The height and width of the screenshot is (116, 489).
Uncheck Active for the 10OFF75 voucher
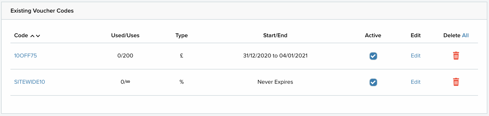[x=373, y=56]
